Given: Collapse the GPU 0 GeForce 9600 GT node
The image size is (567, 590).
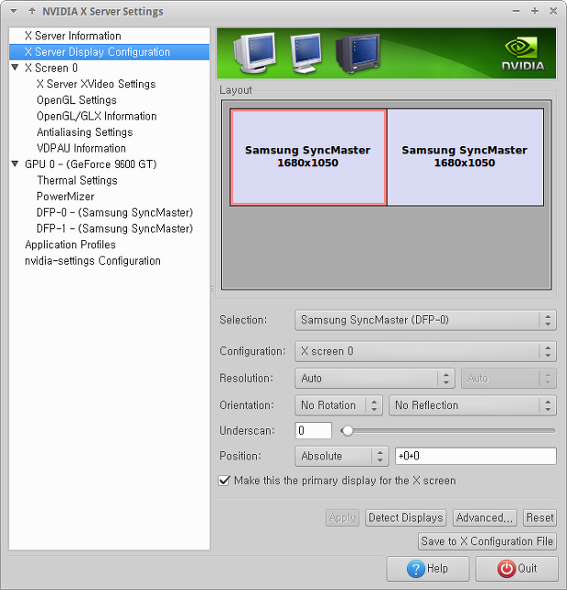Looking at the screenshot, I should tap(15, 164).
